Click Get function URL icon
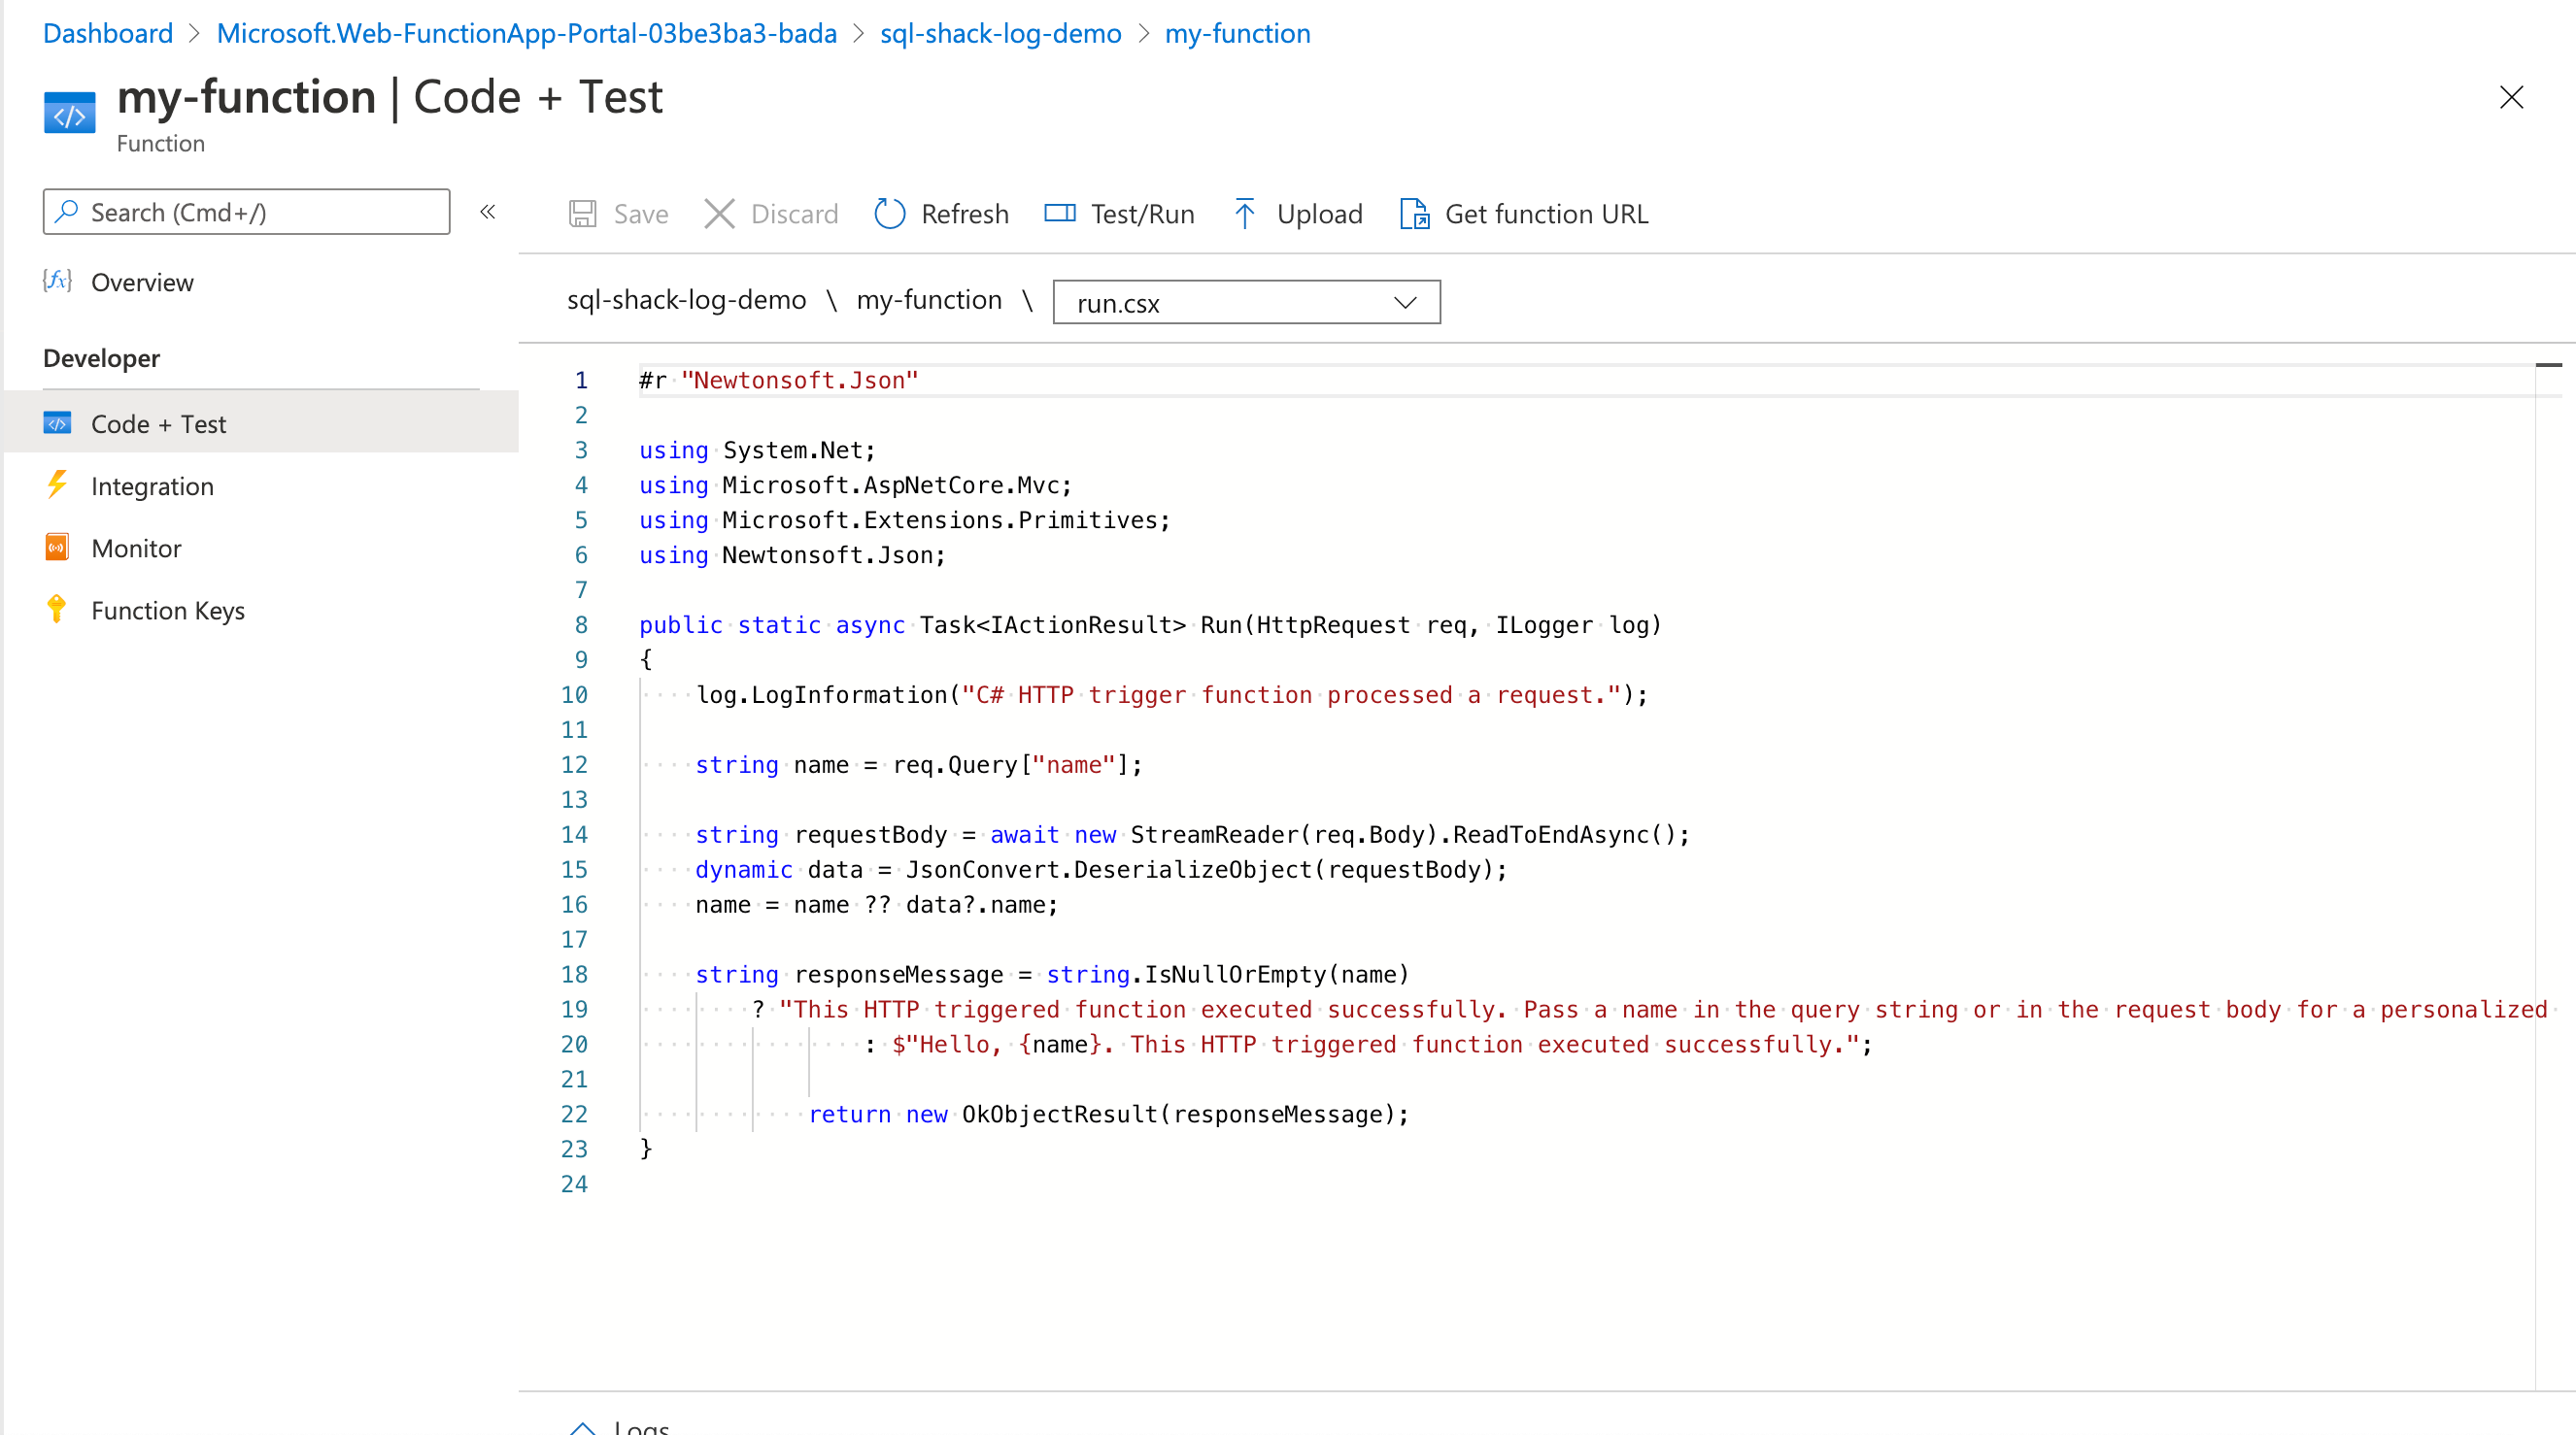This screenshot has width=2576, height=1435. [x=1413, y=214]
